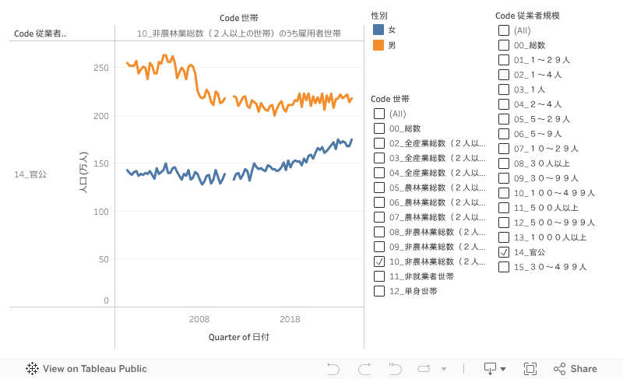
Task: Check the 00_総数 box under Code 世帯
Action: (x=379, y=128)
